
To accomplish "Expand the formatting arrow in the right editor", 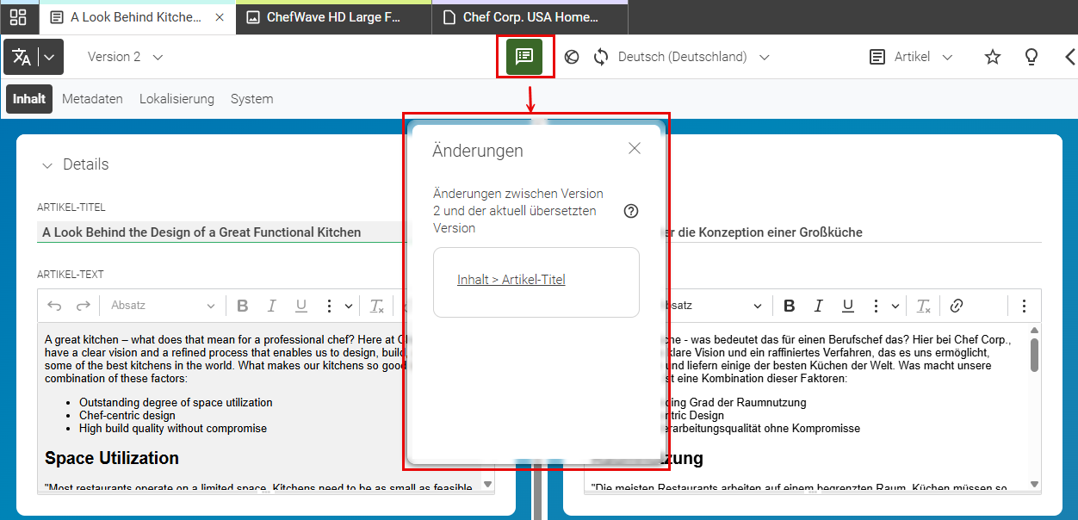I will point(895,306).
